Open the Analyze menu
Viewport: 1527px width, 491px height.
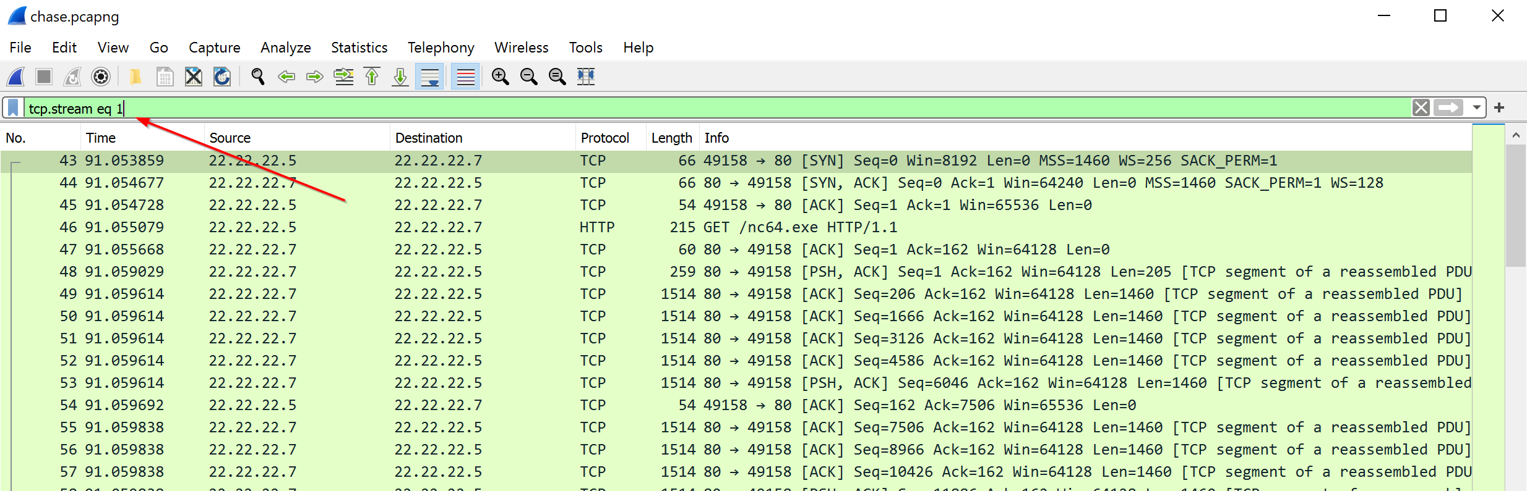[286, 48]
